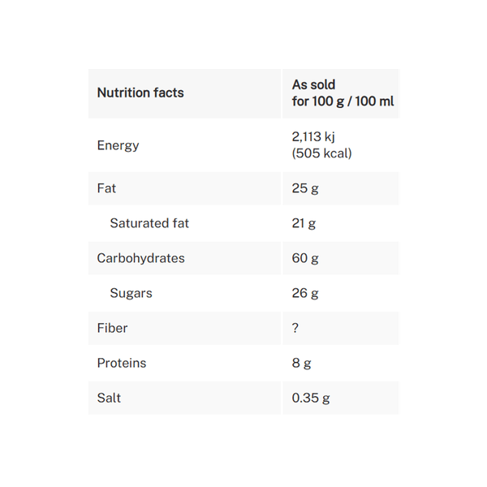487x487 pixels.
Task: Select the 21 g saturated fat value
Action: 304,223
